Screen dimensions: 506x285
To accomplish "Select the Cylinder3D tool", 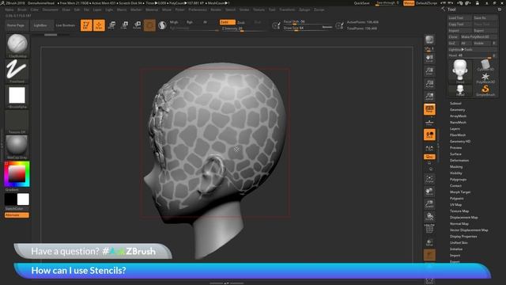I will [x=485, y=65].
